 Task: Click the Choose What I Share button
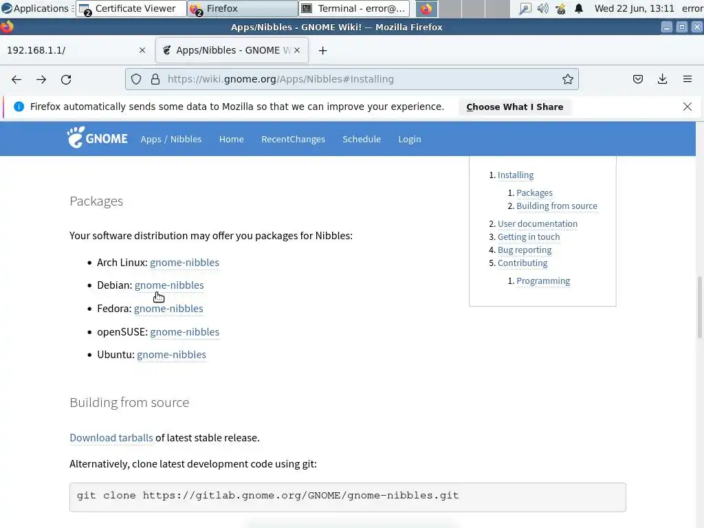(x=514, y=107)
